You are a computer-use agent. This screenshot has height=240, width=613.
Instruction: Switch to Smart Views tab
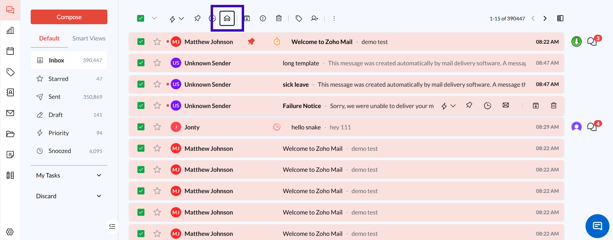pyautogui.click(x=89, y=38)
